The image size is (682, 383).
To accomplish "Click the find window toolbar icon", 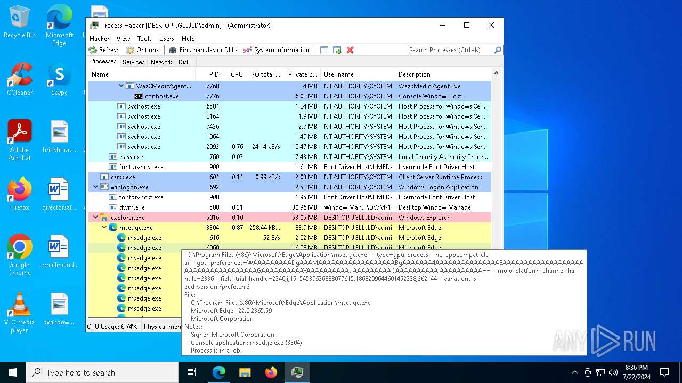I will [x=324, y=50].
